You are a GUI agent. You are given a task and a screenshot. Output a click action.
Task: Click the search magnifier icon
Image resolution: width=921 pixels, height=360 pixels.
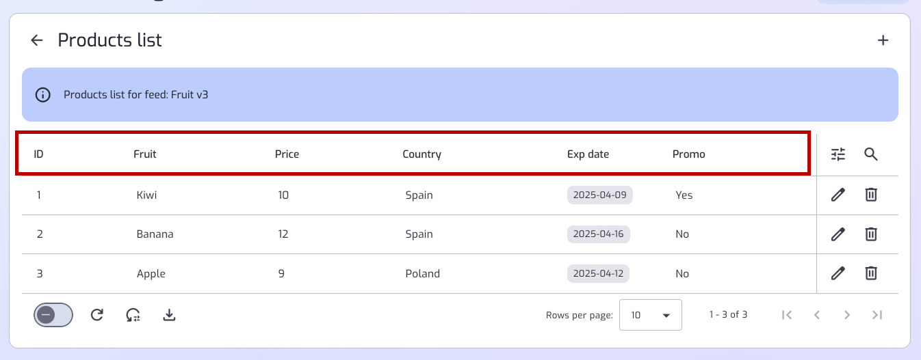(870, 154)
